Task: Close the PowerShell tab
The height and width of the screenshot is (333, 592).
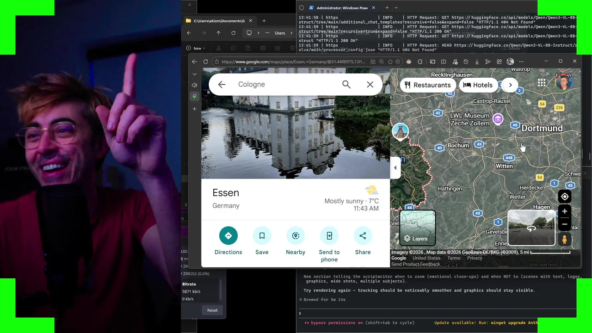Action: click(373, 8)
